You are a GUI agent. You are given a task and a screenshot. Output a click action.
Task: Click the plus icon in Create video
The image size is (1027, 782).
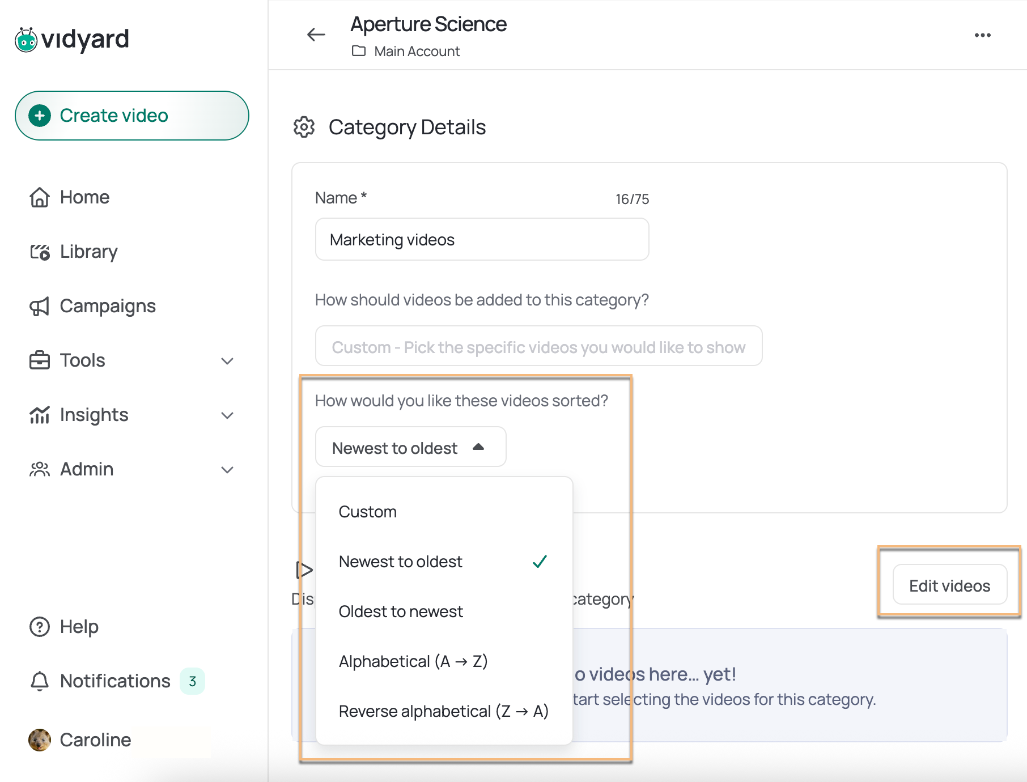click(40, 116)
